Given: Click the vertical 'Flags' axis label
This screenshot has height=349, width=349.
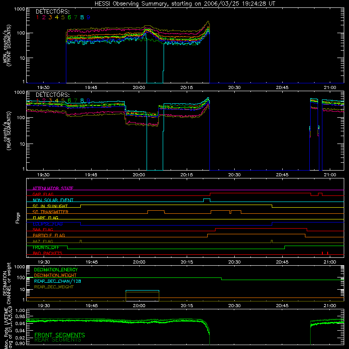Looking at the screenshot, I should (17, 218).
